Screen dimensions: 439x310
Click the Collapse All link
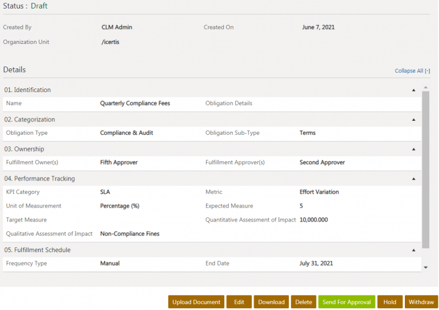(412, 71)
